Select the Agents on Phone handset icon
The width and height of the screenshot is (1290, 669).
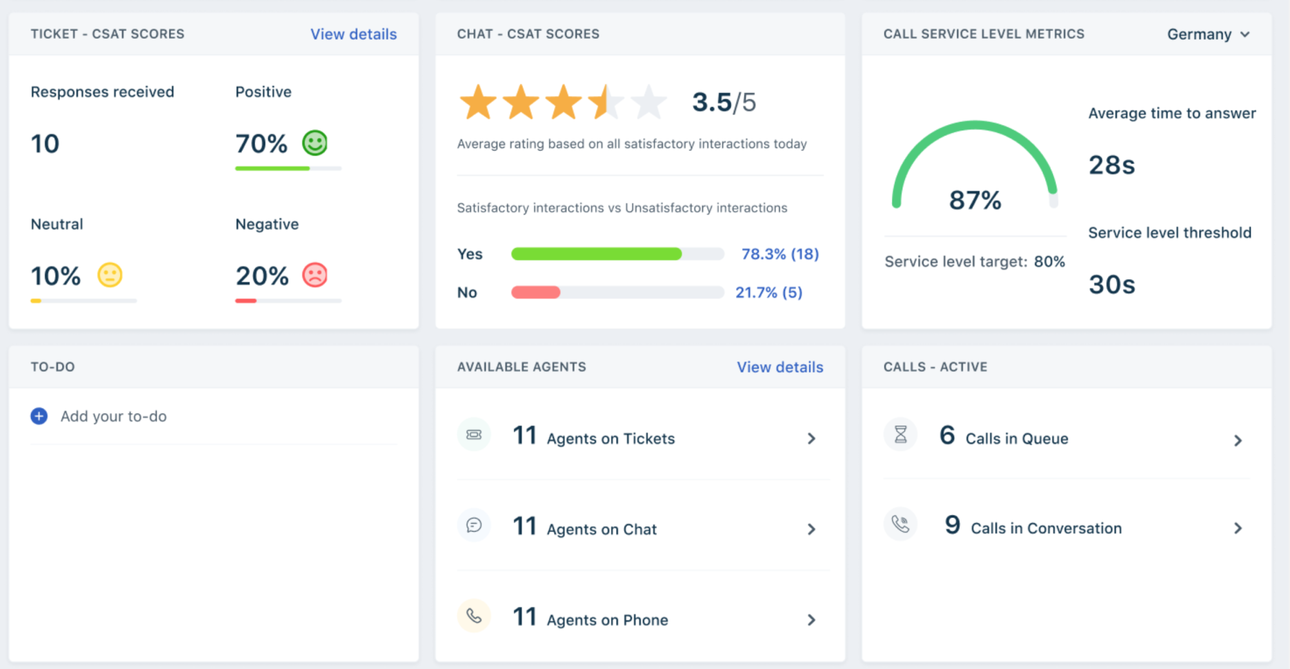pos(474,615)
